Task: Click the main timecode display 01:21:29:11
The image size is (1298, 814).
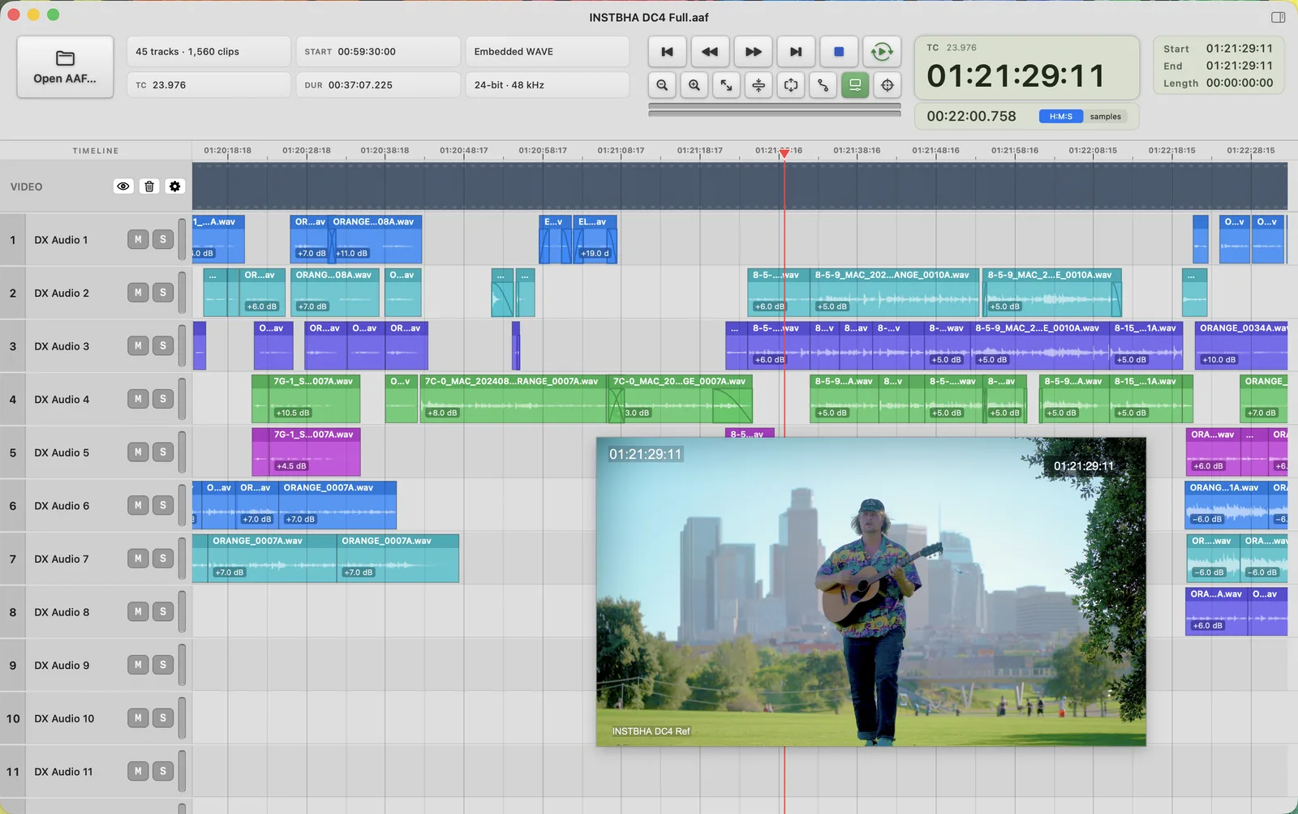Action: [1016, 76]
